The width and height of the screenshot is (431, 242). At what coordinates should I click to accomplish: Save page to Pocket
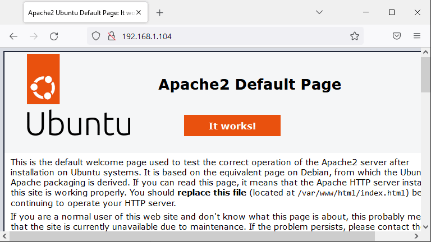point(397,36)
